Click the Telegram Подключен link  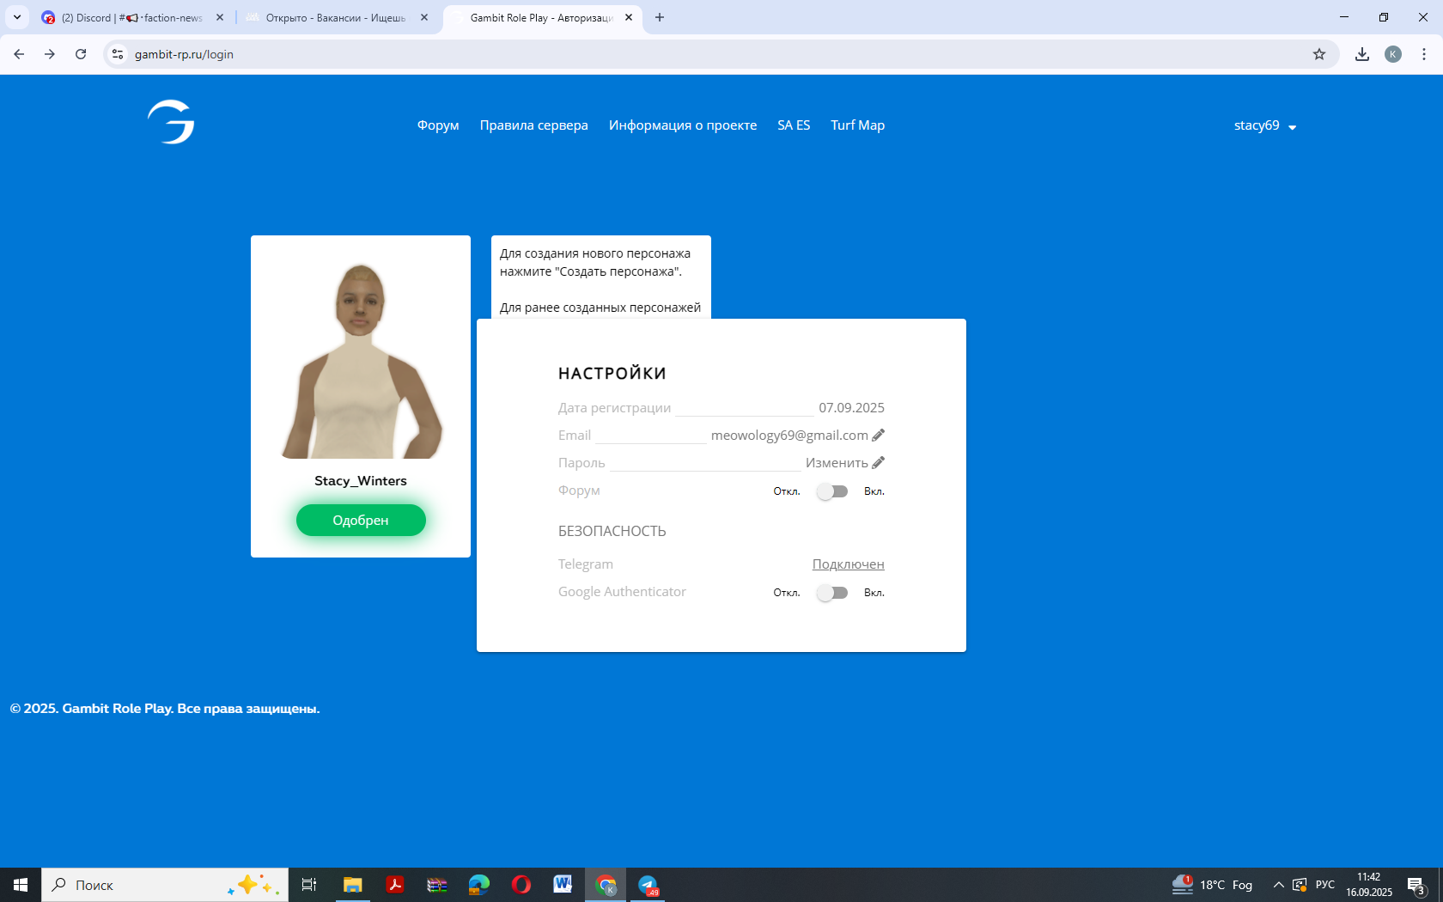point(848,564)
